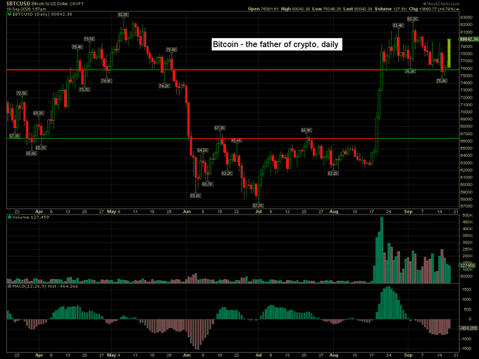Select the 'Bitcoin - the father of crypto, daily' annotation
This screenshot has height=359, width=479.
coord(277,44)
